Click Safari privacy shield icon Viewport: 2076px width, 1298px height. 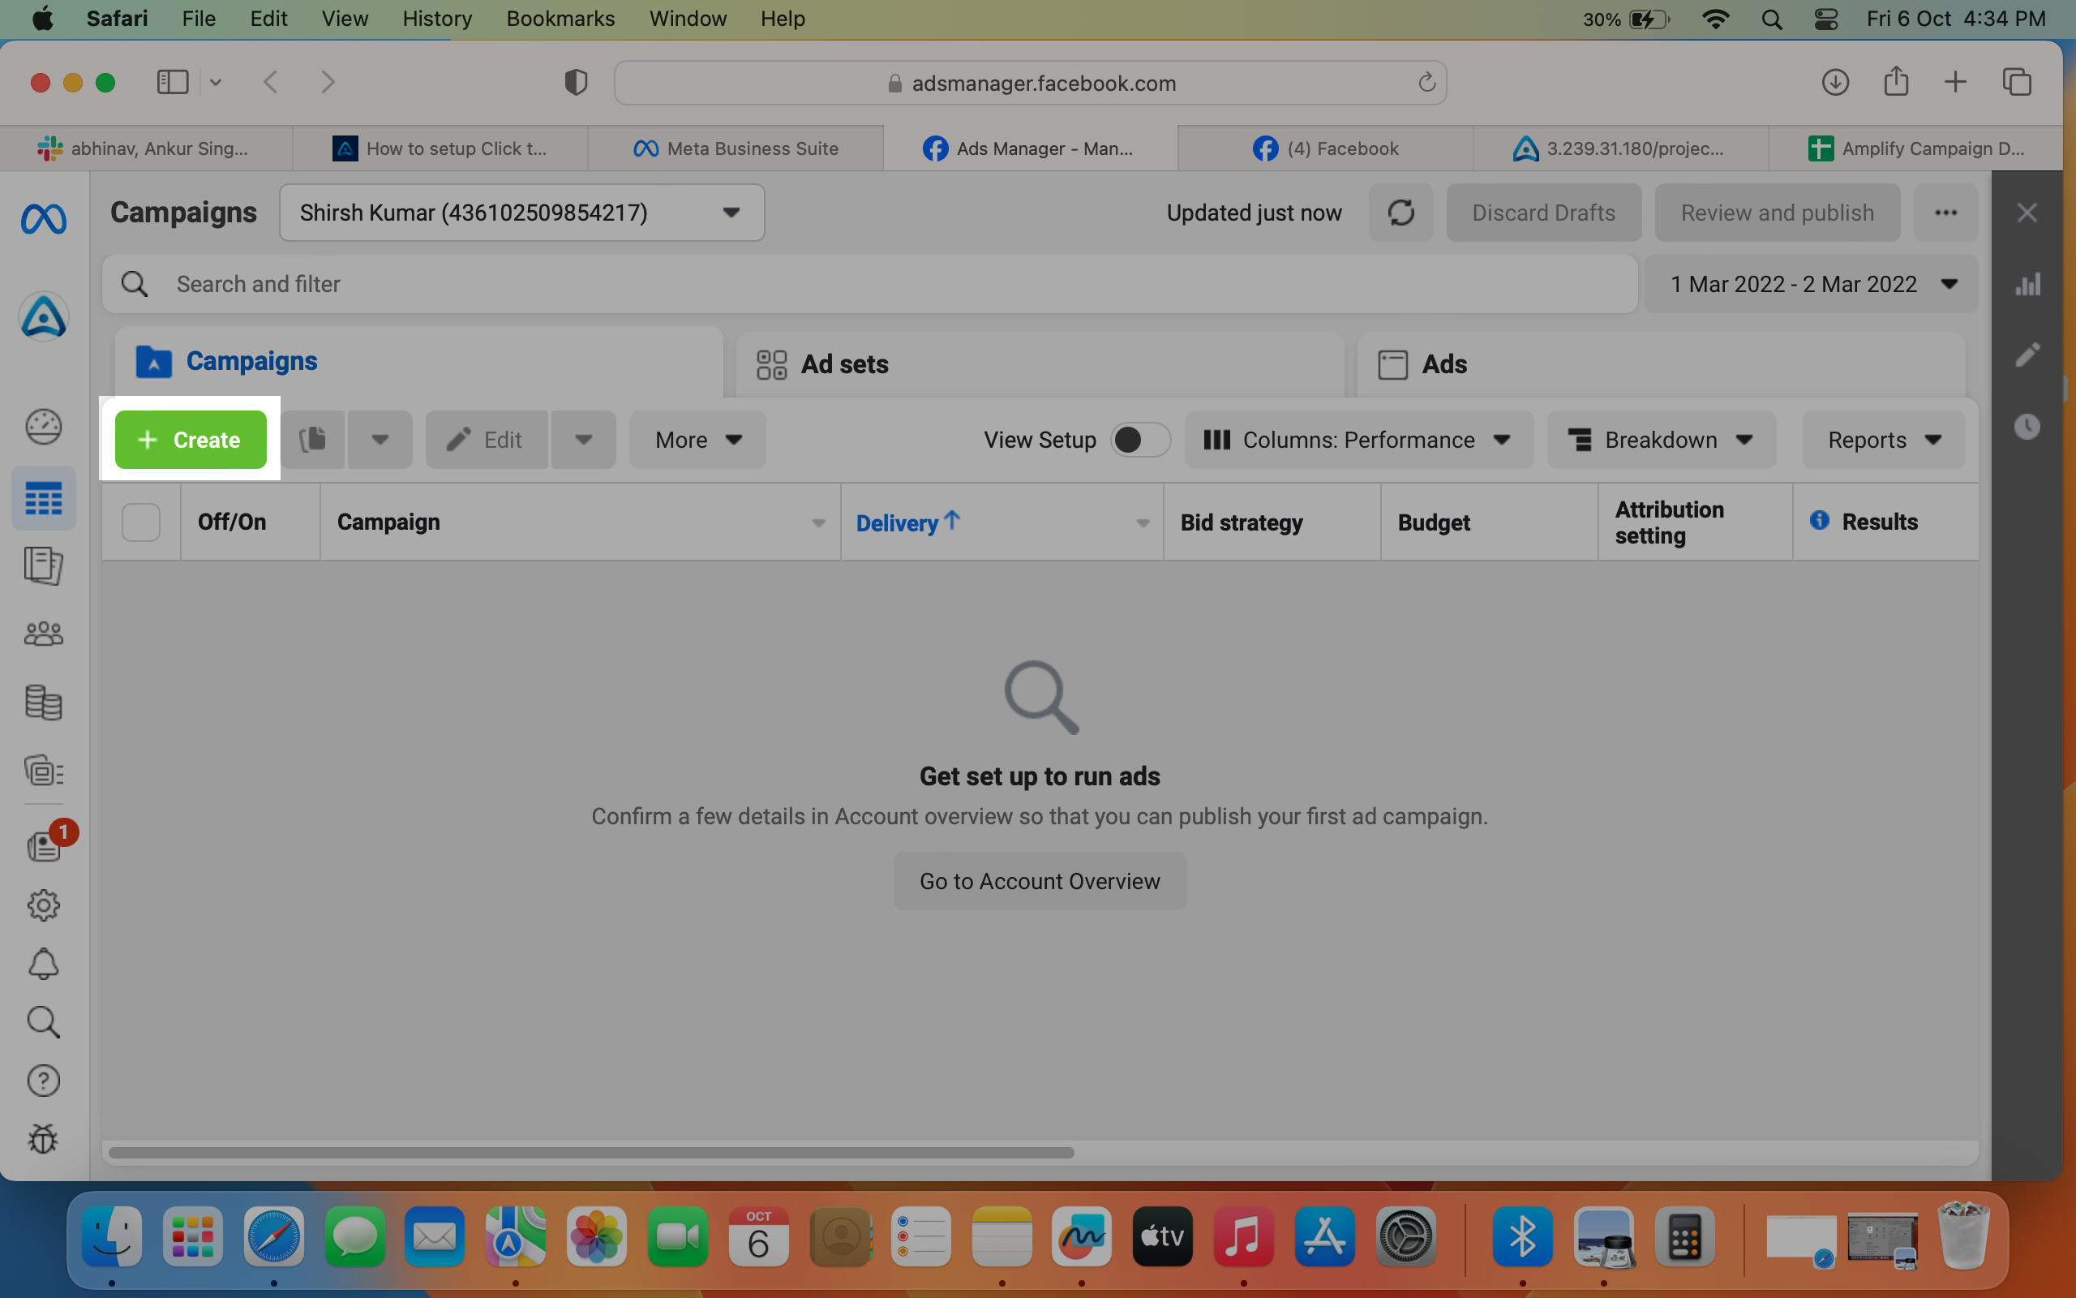click(576, 83)
